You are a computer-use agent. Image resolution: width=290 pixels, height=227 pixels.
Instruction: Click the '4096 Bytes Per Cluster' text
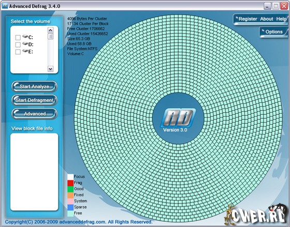point(87,19)
